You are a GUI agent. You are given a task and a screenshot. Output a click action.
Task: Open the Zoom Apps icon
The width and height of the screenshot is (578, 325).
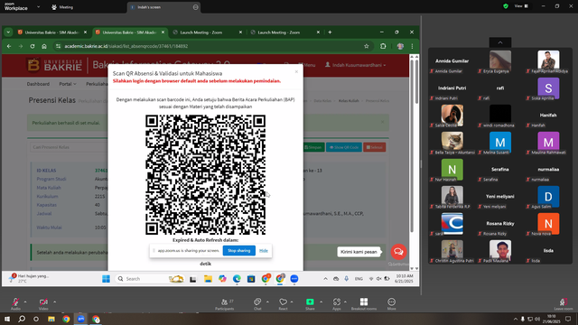click(x=337, y=302)
